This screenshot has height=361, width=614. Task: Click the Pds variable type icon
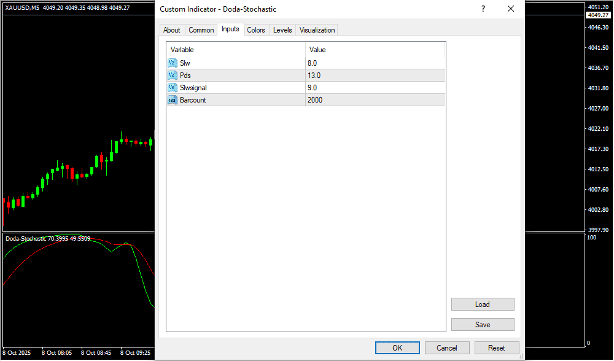172,75
